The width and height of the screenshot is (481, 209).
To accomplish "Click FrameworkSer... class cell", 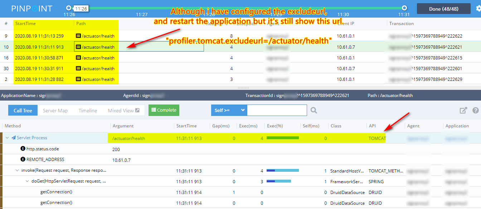I will [x=347, y=182].
